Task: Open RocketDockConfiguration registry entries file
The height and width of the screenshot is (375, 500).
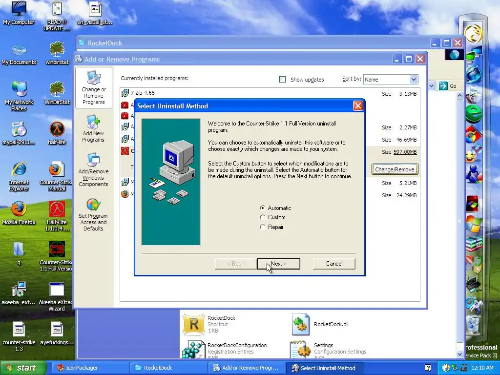Action: (225, 350)
